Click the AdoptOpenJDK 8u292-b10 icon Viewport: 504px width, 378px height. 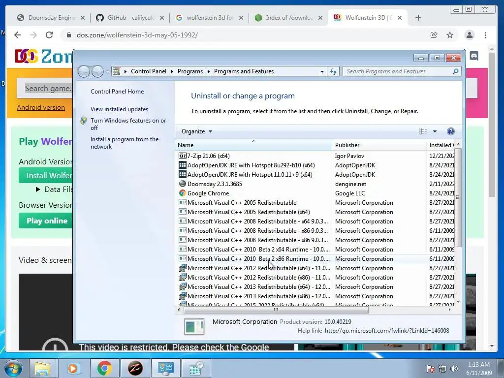(x=182, y=165)
